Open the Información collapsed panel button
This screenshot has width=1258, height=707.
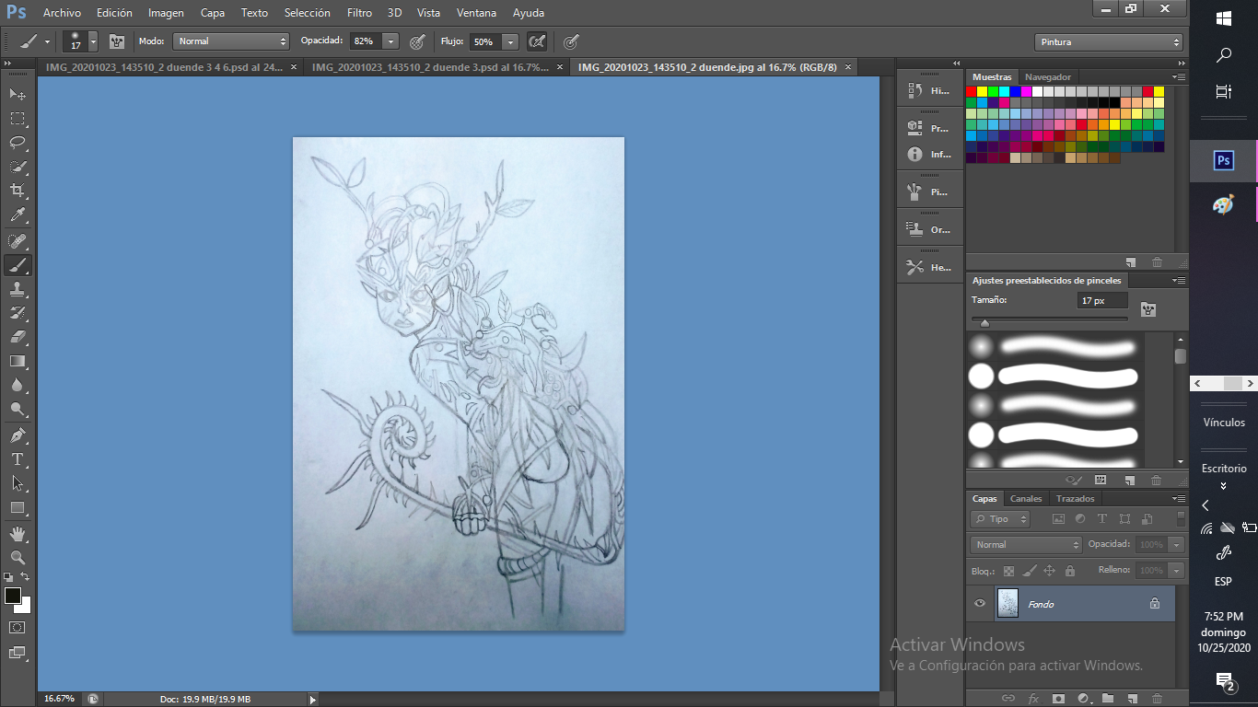(x=930, y=154)
